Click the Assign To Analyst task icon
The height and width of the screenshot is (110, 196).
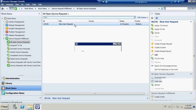click(152, 25)
